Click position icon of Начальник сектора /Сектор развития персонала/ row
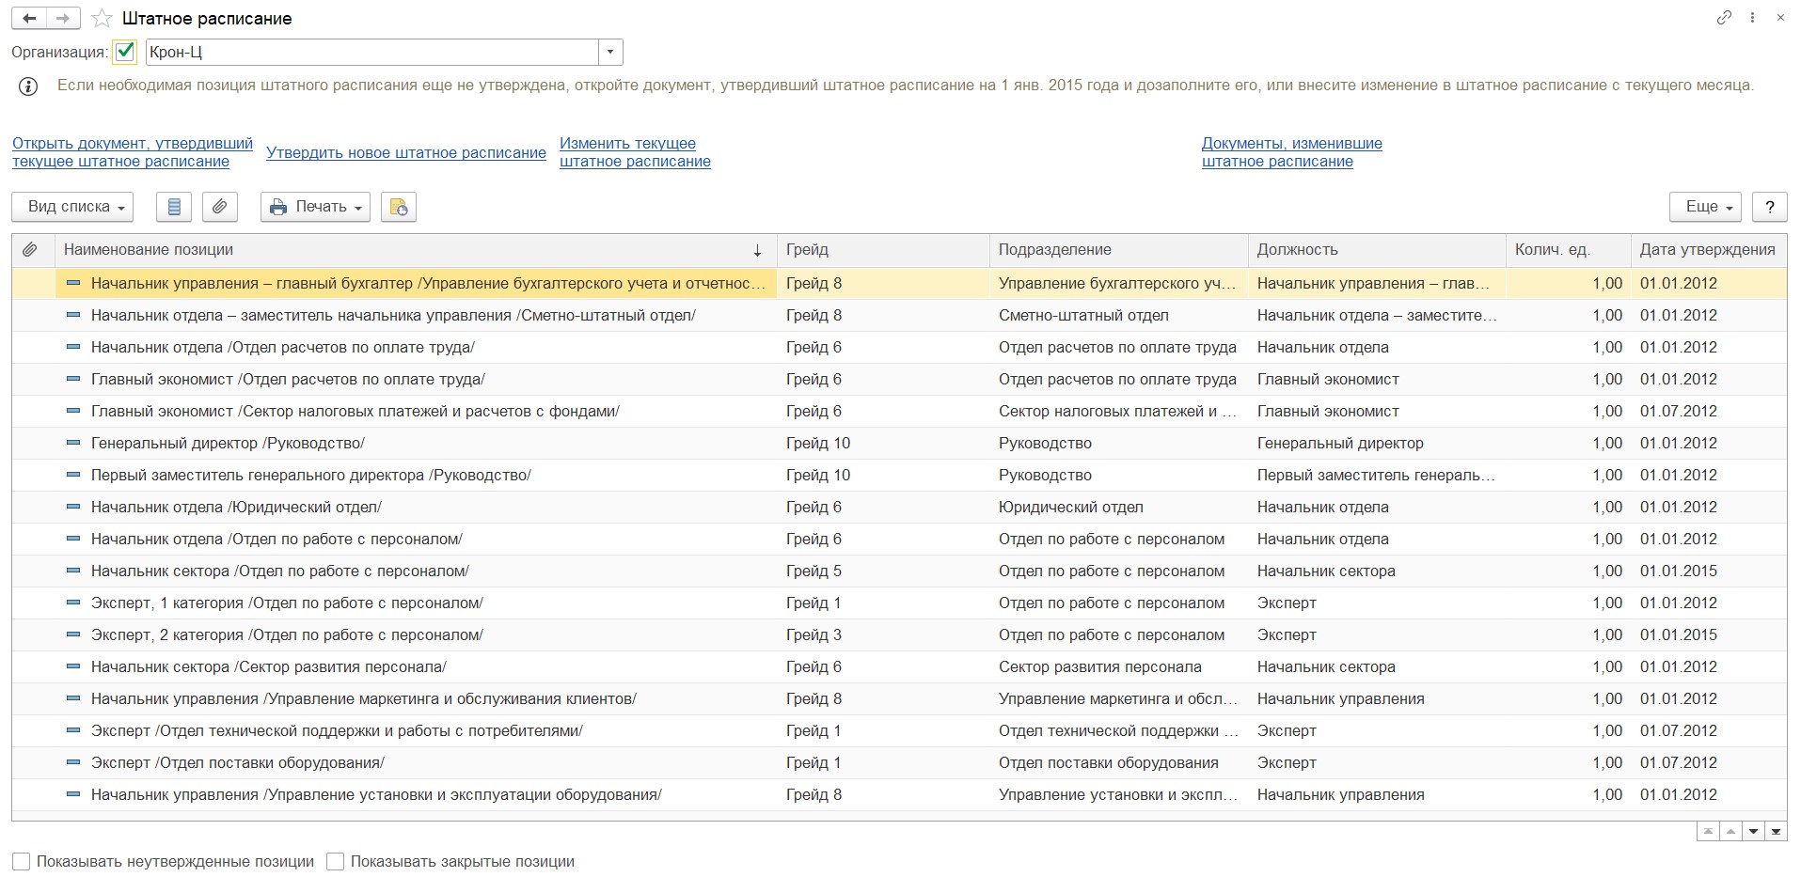Viewport: 1801px width, 877px height. click(x=73, y=666)
